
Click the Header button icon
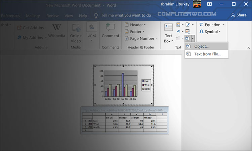coord(127,25)
